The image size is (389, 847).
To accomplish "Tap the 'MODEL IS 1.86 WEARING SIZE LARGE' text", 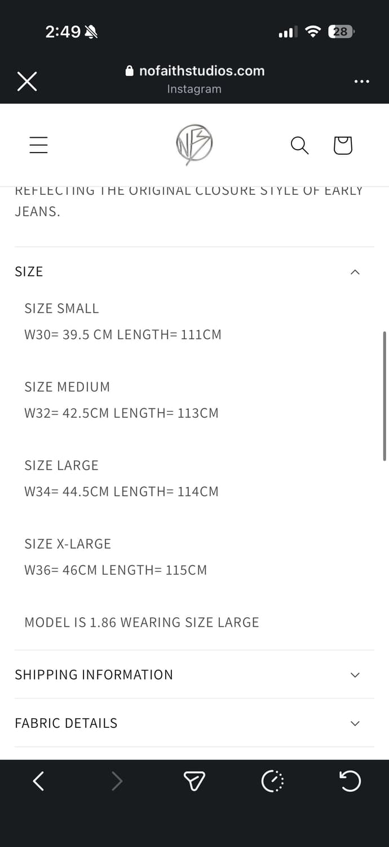I will pos(142,622).
